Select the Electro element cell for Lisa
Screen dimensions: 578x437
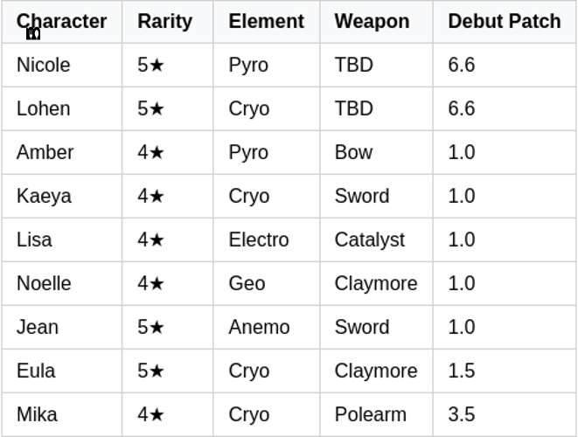[258, 239]
